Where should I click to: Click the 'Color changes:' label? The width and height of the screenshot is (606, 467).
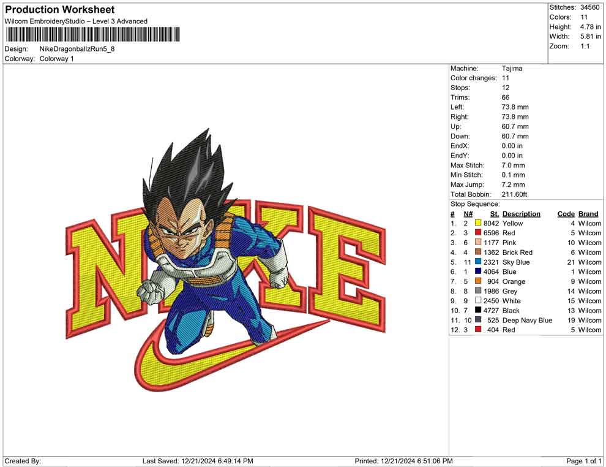pyautogui.click(x=473, y=78)
